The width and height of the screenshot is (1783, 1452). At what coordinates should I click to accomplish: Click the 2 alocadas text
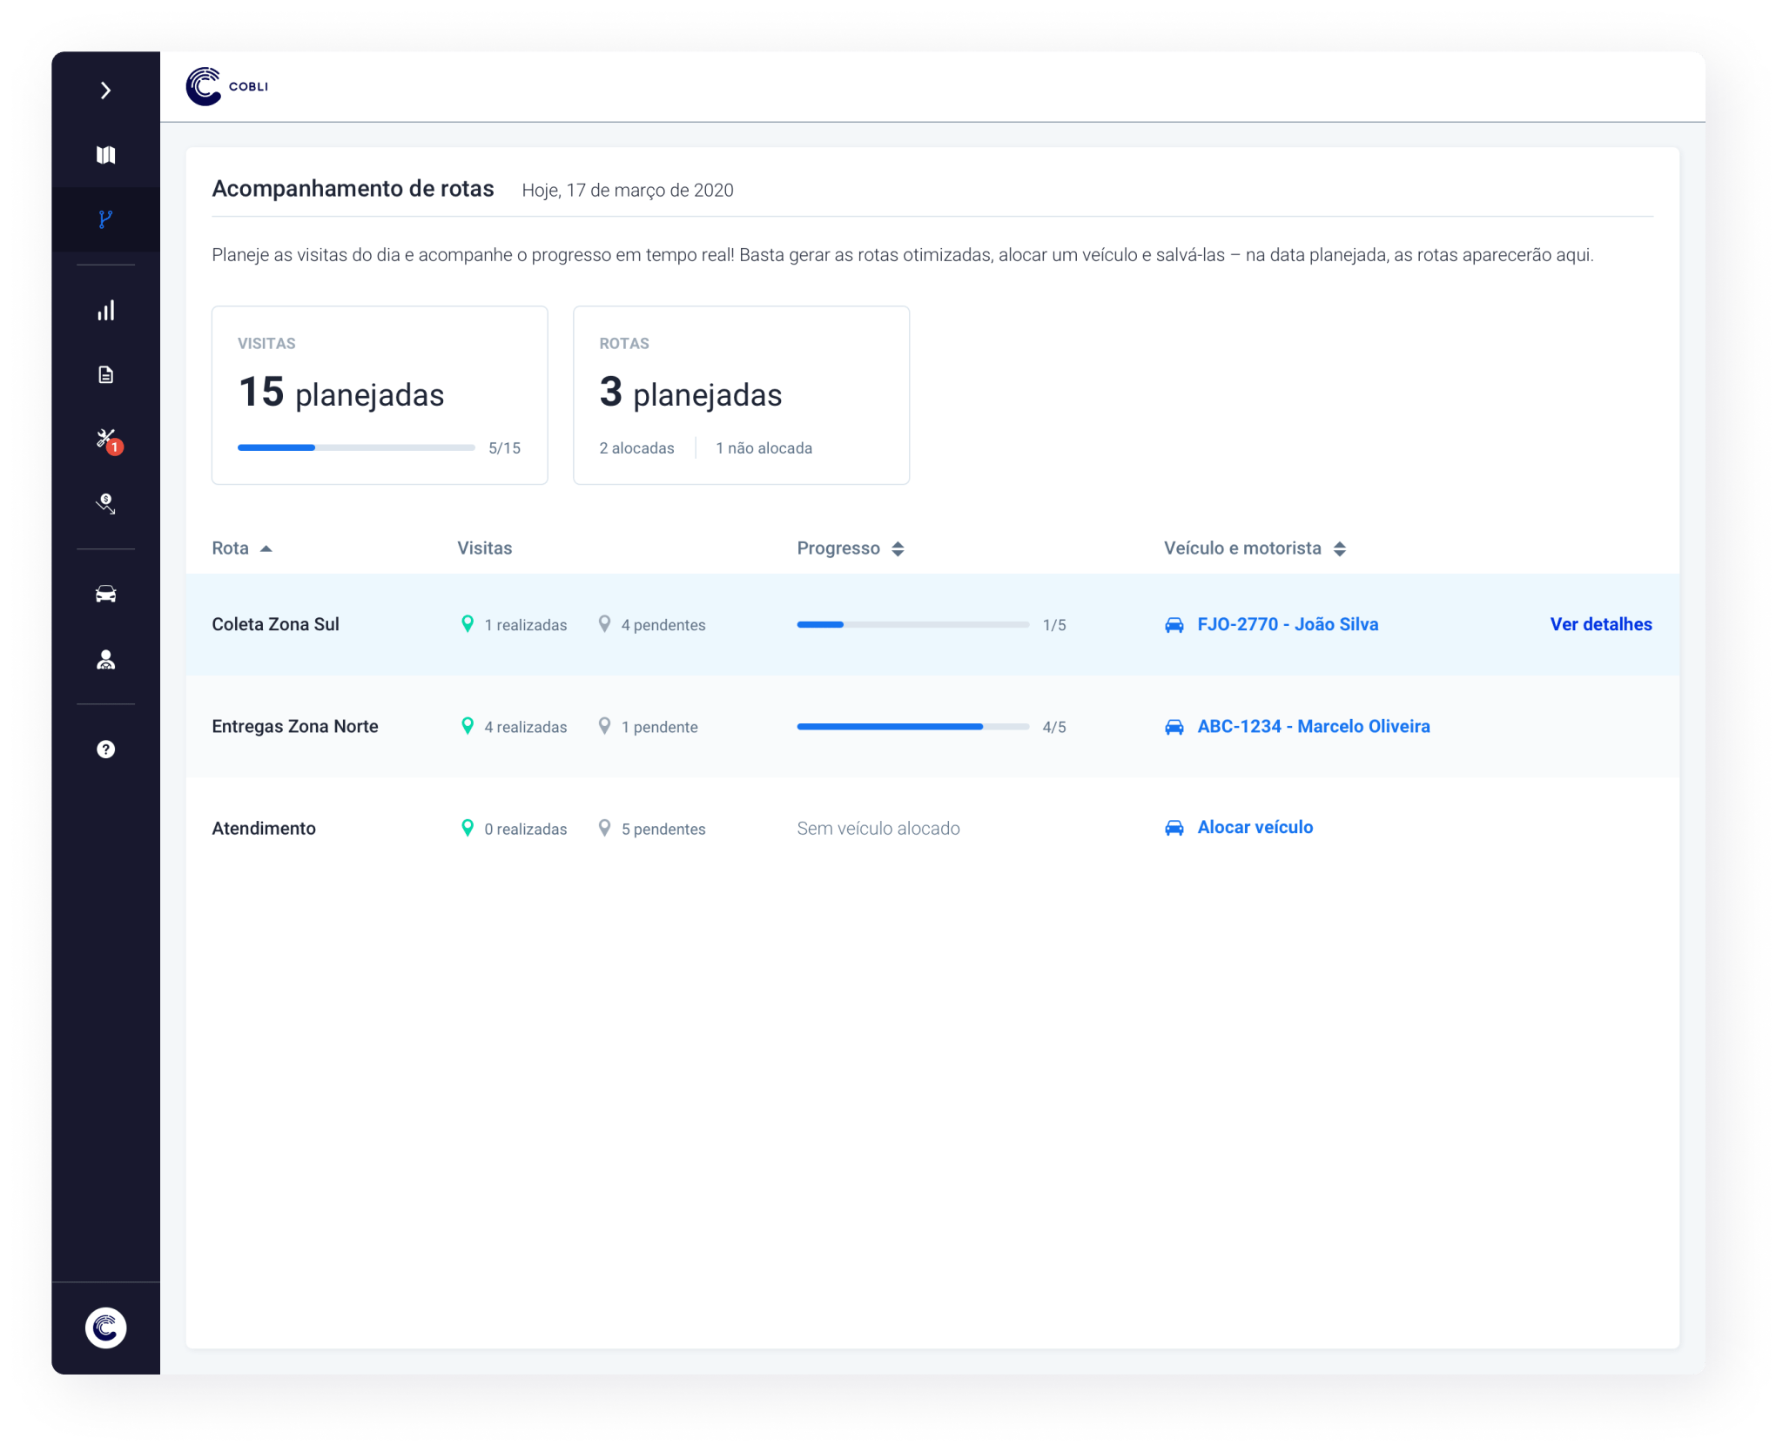(636, 448)
